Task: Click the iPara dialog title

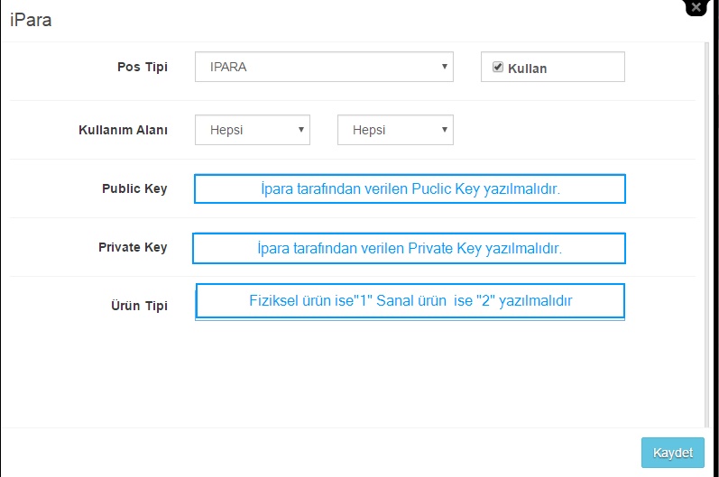Action: click(x=31, y=20)
